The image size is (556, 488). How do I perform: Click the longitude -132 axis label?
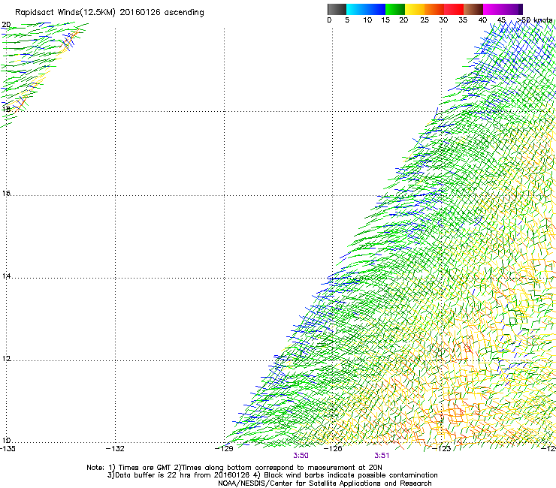[x=115, y=449]
